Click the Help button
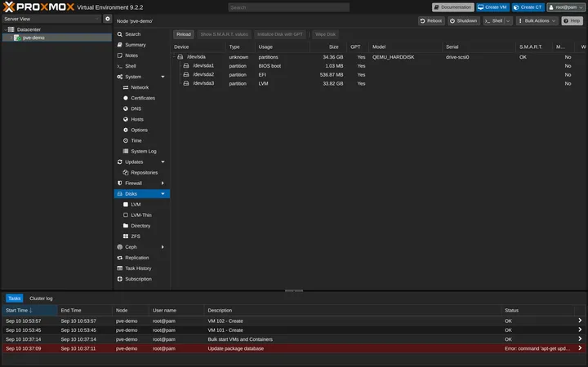Screen dimensions: 588x367 pos(572,21)
